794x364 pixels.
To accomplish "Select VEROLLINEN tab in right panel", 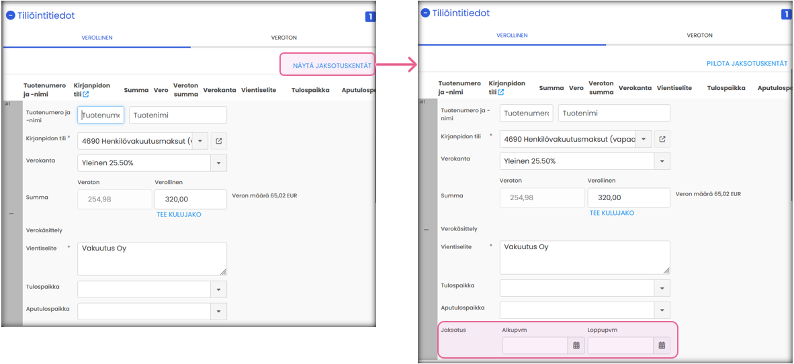I will point(512,36).
